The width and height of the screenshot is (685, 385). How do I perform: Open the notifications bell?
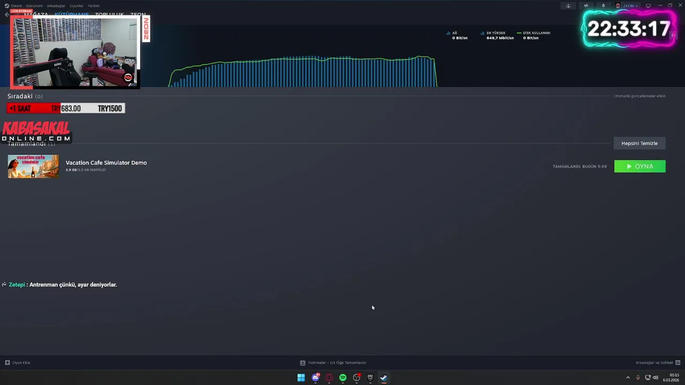603,6
